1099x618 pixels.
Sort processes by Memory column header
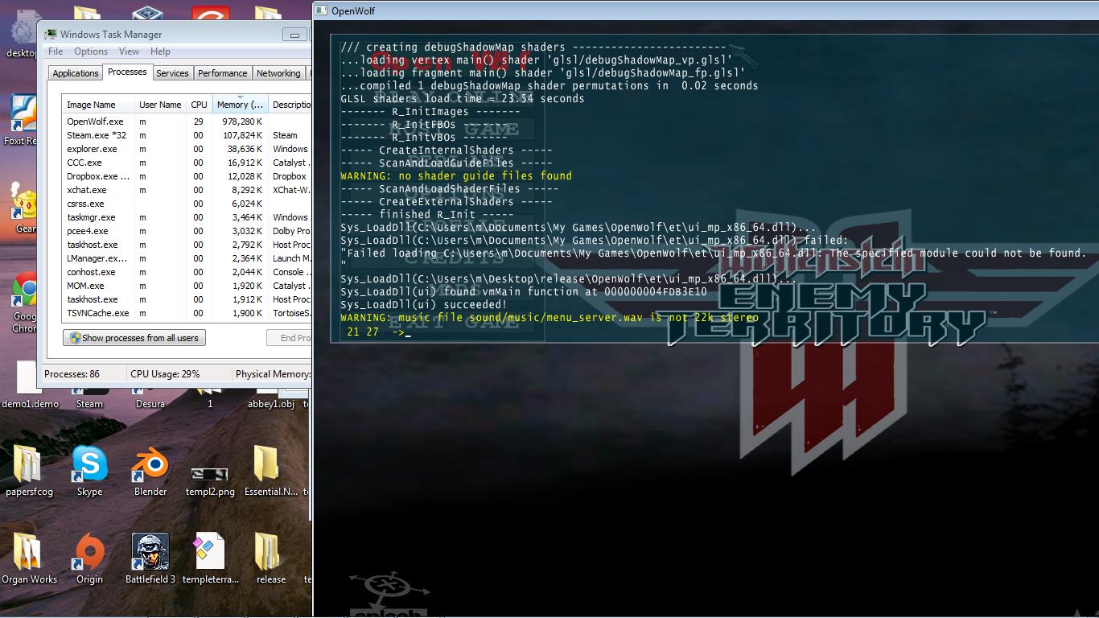240,105
